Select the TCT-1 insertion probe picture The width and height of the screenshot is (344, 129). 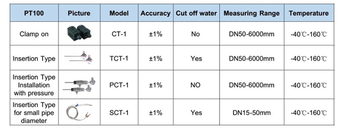click(79, 57)
